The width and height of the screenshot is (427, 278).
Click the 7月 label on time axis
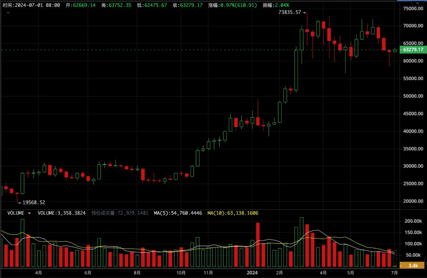pos(394,272)
